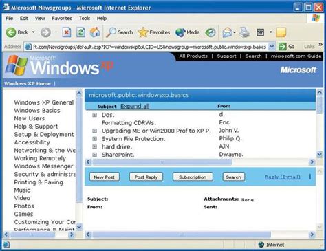Click the Expand all link
326x251 pixels.
pos(135,106)
